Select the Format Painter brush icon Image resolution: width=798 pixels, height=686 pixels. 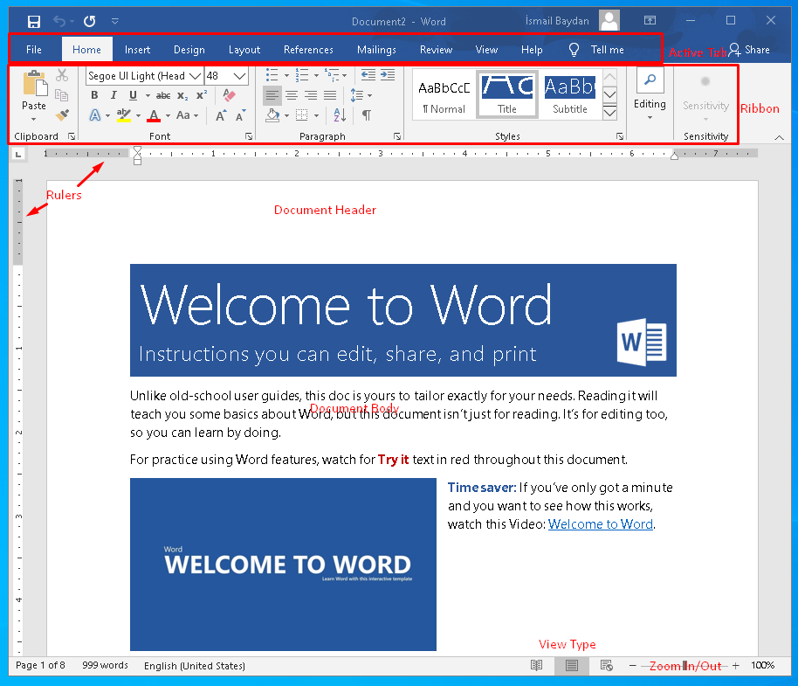62,115
